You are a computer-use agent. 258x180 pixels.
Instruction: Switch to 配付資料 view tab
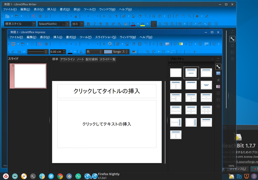[x=92, y=59]
